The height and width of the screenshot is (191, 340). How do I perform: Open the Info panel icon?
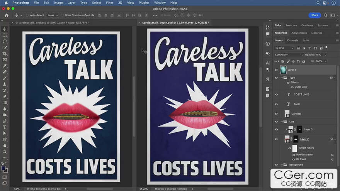click(x=268, y=44)
